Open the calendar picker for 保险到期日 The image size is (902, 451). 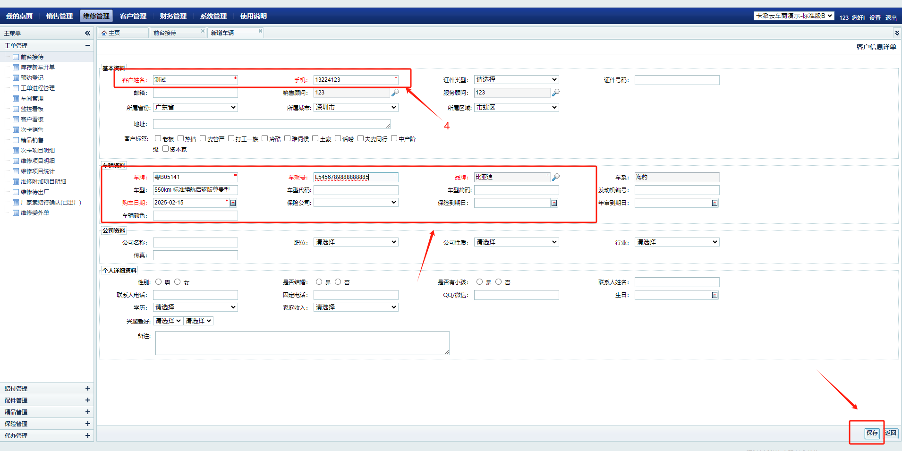click(x=554, y=203)
